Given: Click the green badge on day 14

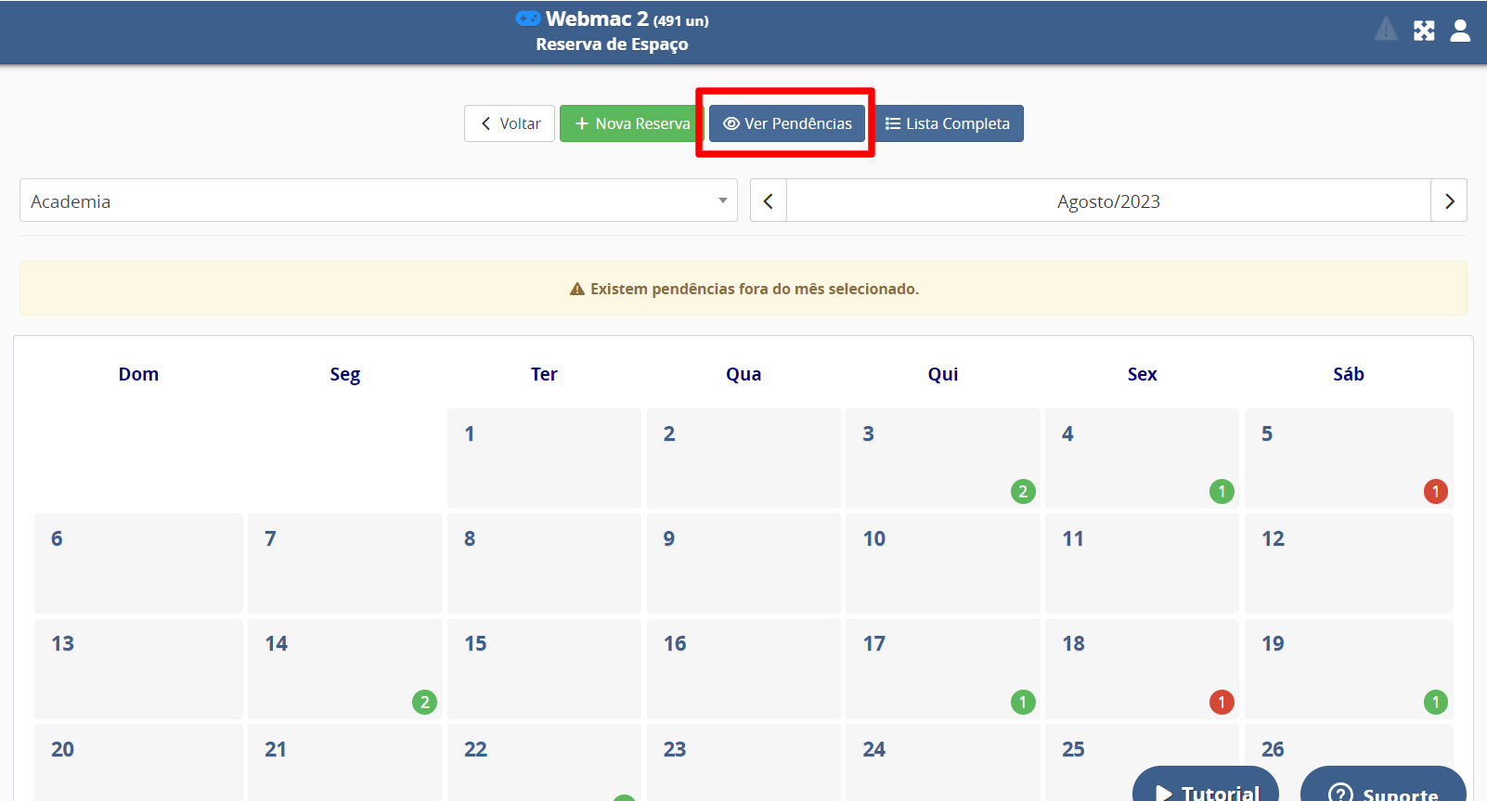Looking at the screenshot, I should tap(424, 702).
